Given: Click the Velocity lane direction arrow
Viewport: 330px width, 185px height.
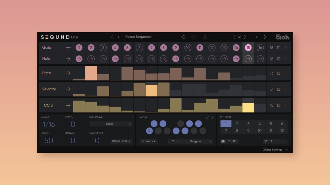Looking at the screenshot, I should pyautogui.click(x=68, y=89).
